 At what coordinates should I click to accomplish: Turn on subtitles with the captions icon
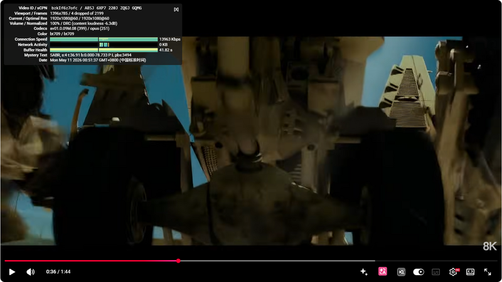[x=435, y=272]
